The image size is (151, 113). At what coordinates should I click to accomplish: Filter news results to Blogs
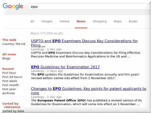[6, 58]
